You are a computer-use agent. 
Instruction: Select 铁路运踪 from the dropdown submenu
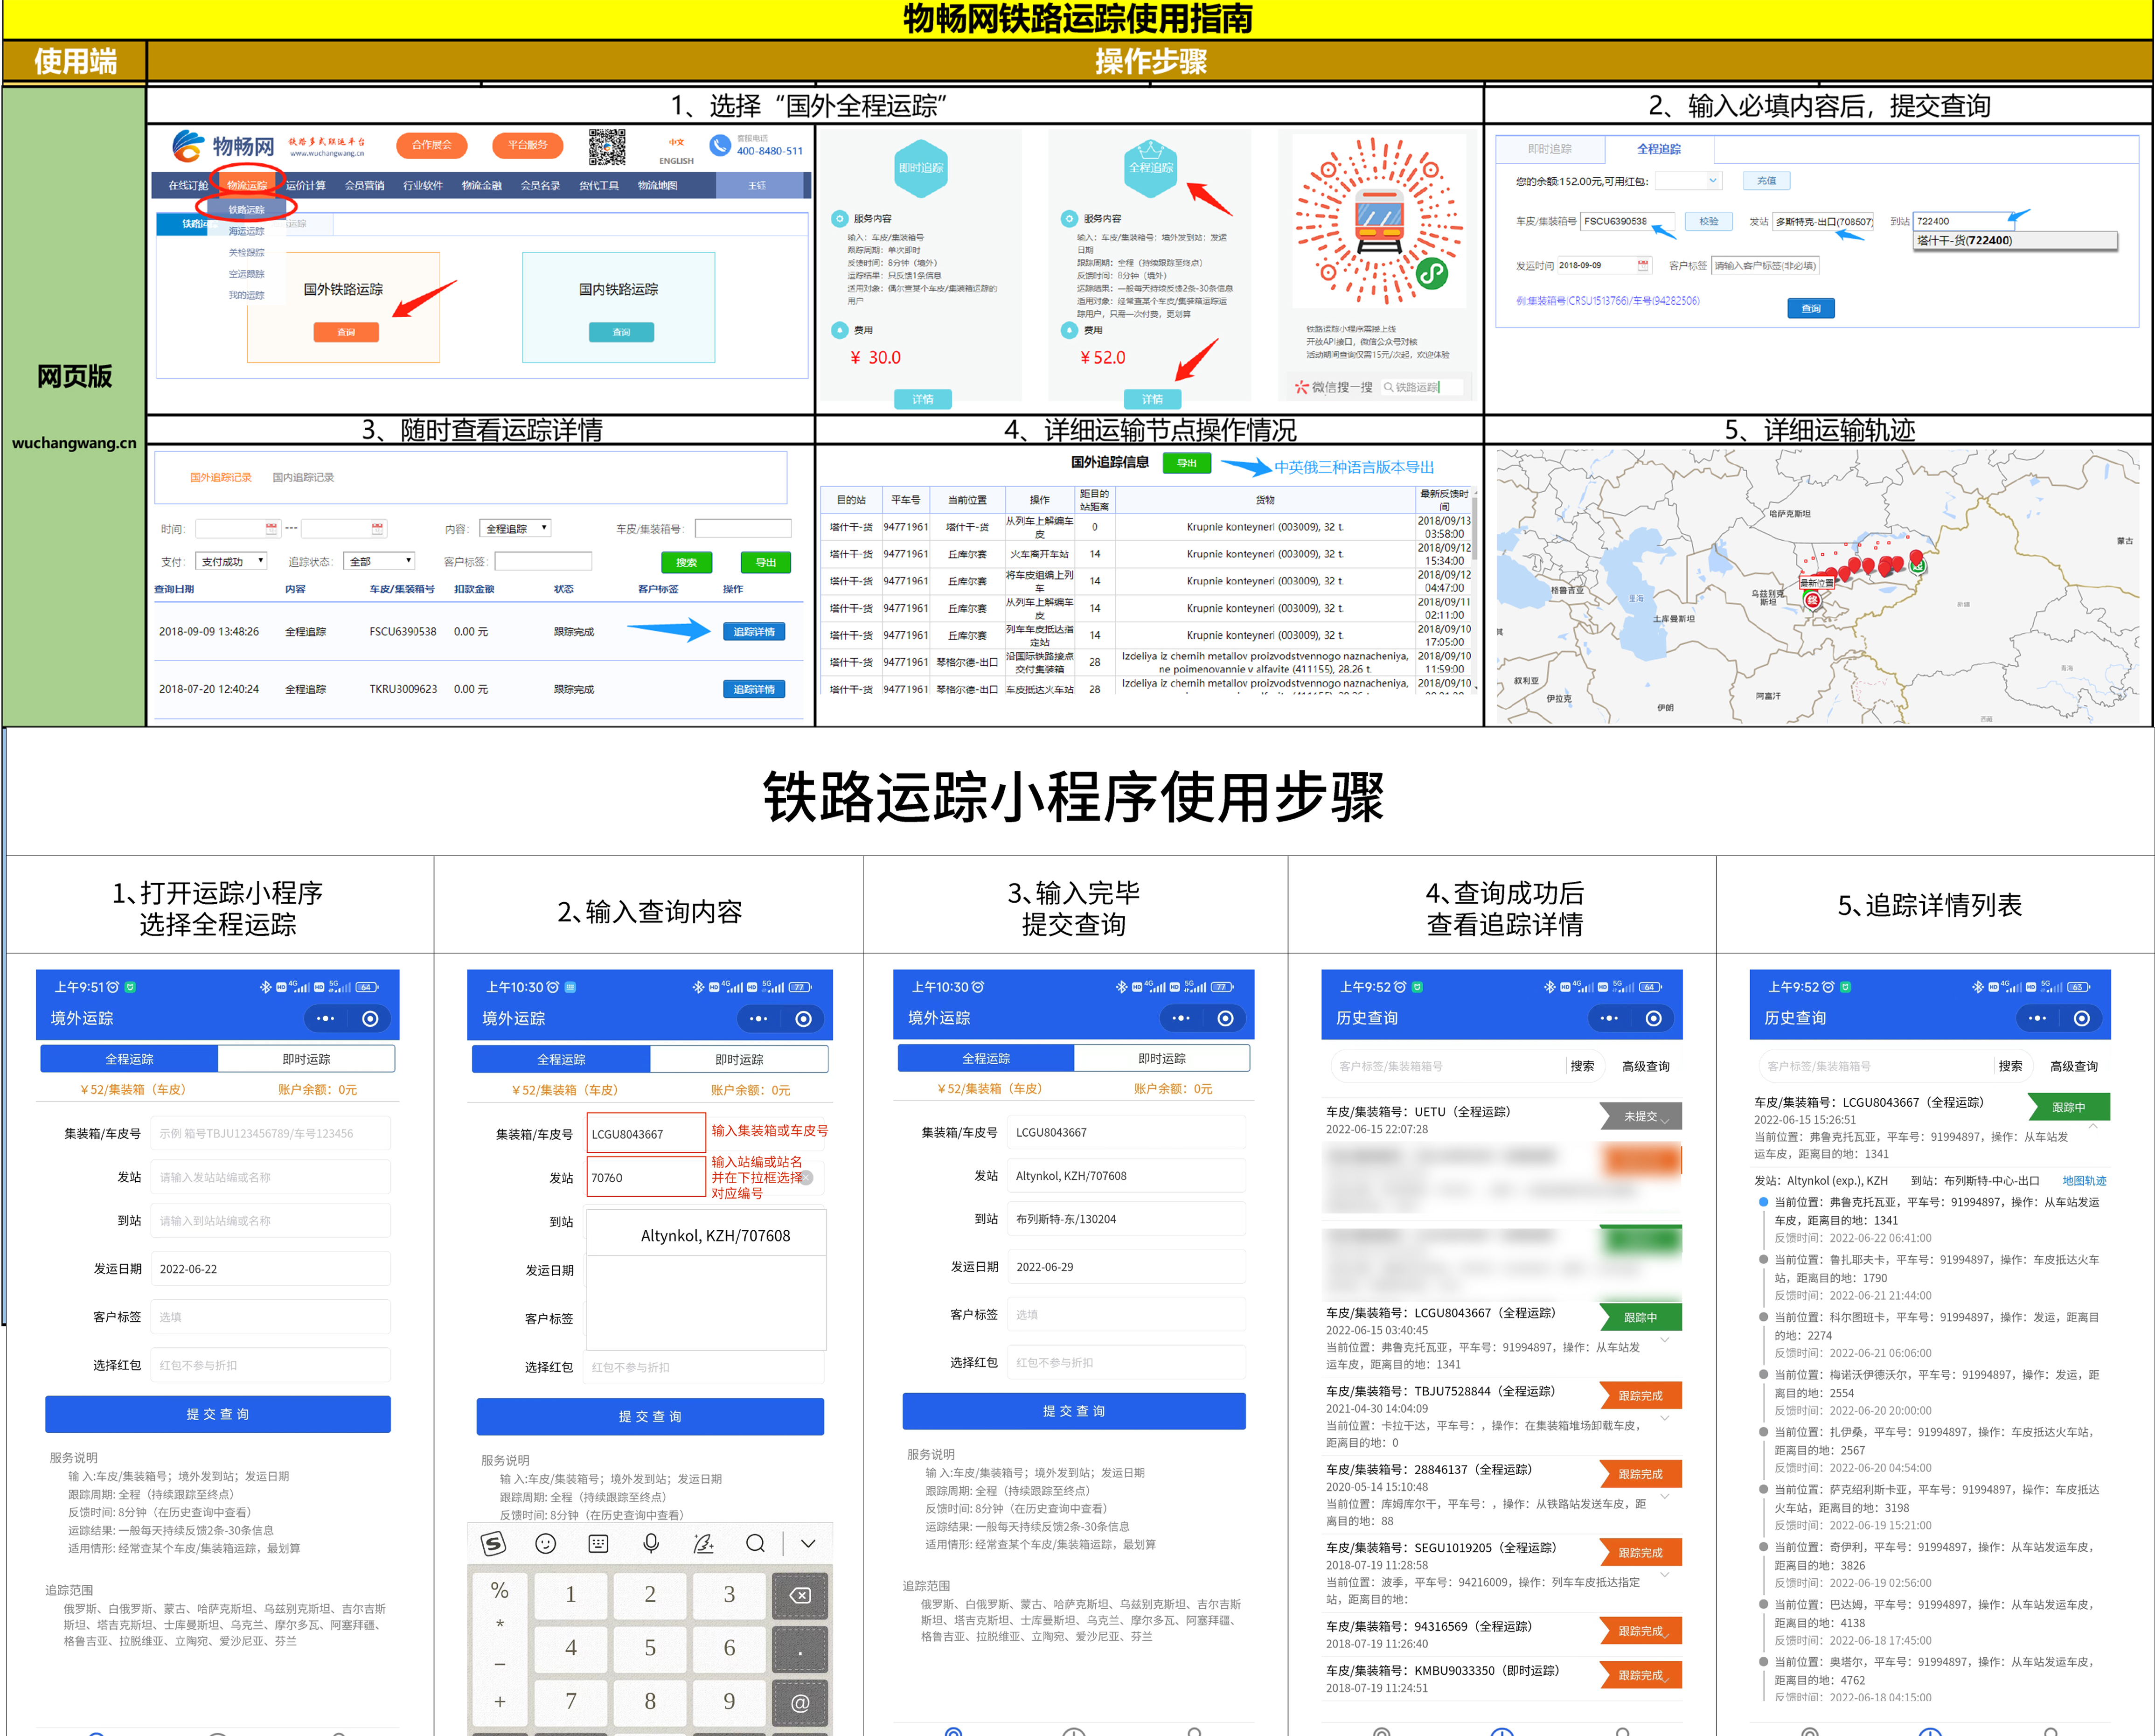coord(247,210)
